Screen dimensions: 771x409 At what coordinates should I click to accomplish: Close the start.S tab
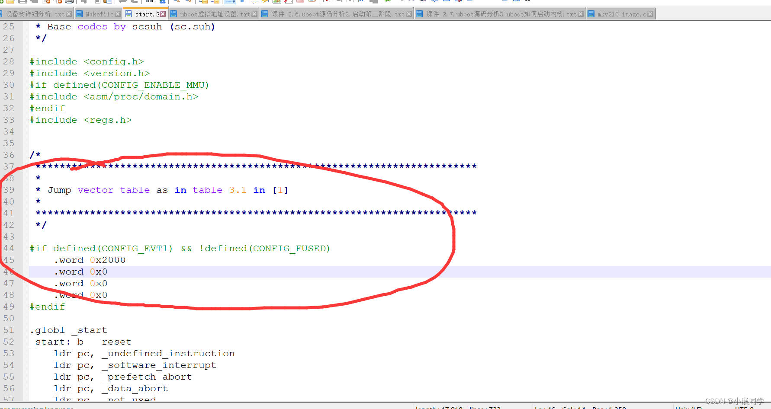163,14
